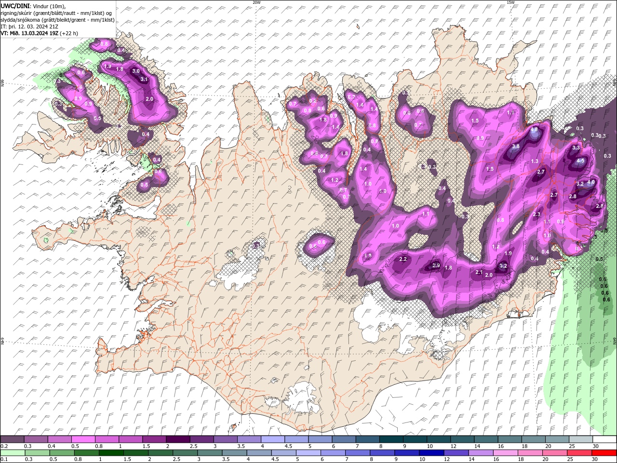Click the first dark purple snow scale swatch
This screenshot has width=617, height=463.
point(13,439)
